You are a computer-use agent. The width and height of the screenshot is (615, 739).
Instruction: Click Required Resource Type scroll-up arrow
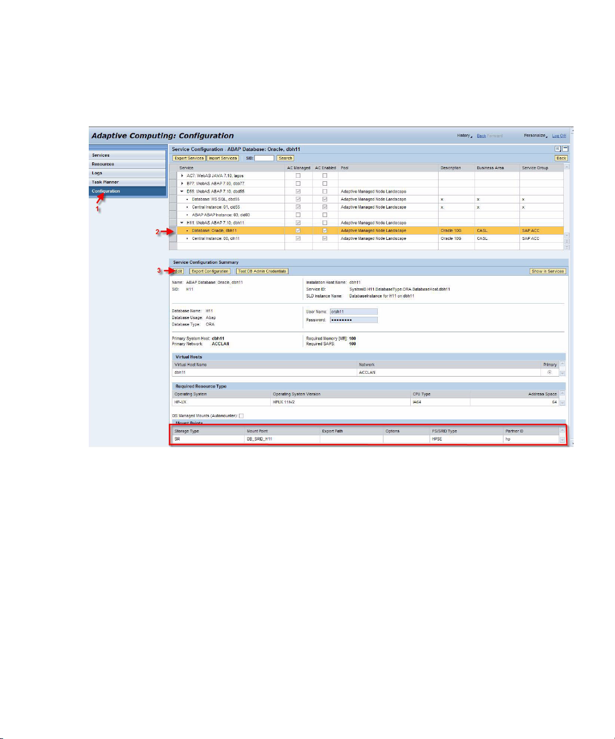pyautogui.click(x=563, y=393)
